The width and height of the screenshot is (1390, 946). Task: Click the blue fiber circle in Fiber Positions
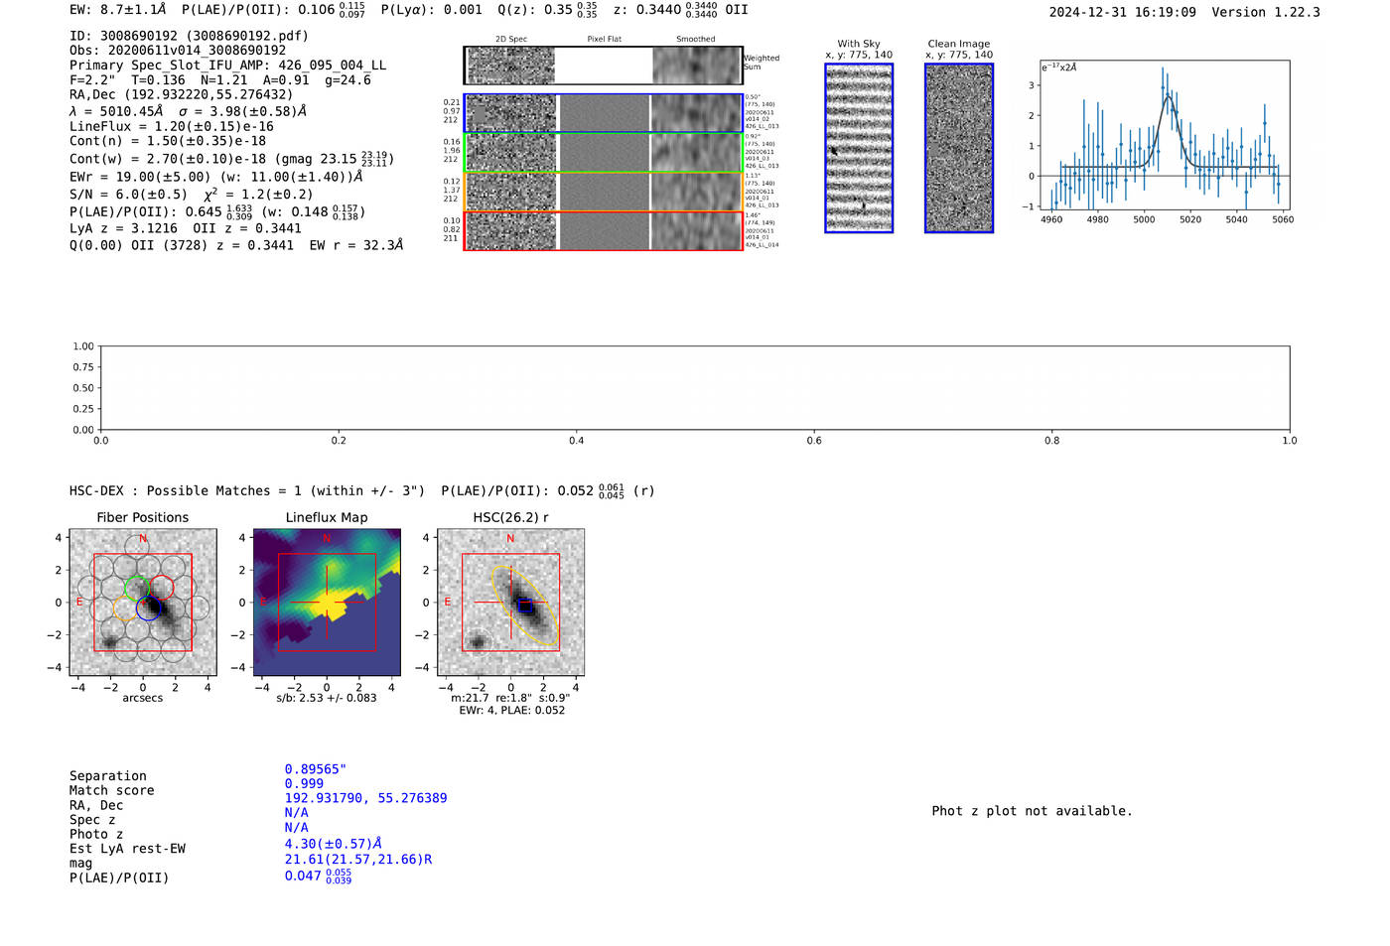pos(149,608)
